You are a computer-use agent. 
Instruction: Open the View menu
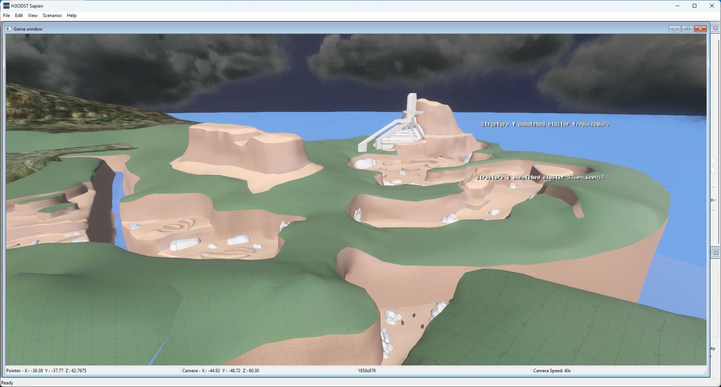point(33,16)
